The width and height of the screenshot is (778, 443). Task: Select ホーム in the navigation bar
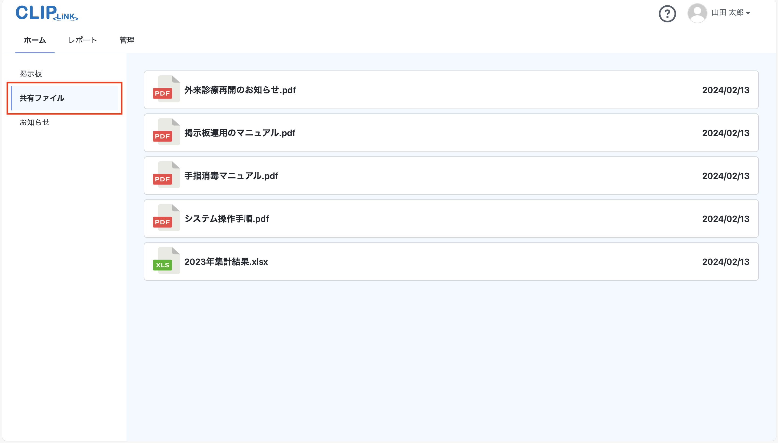click(35, 40)
